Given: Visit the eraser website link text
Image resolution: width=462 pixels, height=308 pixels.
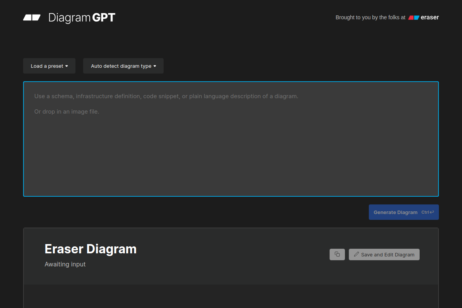Looking at the screenshot, I should coord(430,17).
